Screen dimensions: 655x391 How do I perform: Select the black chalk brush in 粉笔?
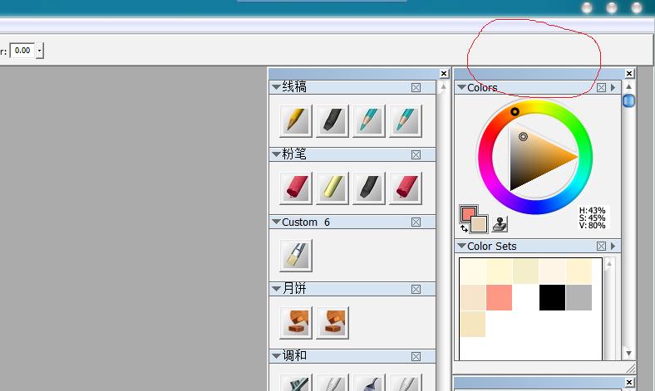click(369, 188)
